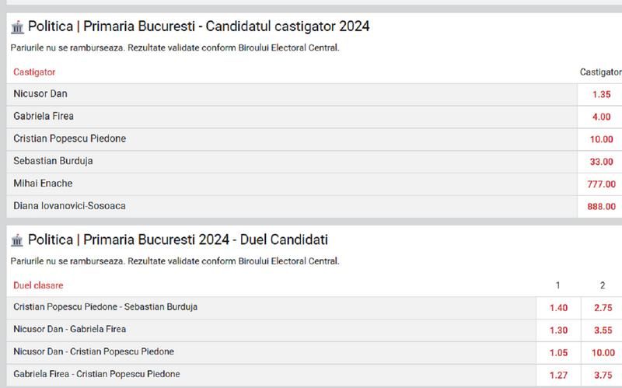Bet 3.75 on Gabriela Firea - Piedone duel
Image resolution: width=622 pixels, height=388 pixels.
601,375
